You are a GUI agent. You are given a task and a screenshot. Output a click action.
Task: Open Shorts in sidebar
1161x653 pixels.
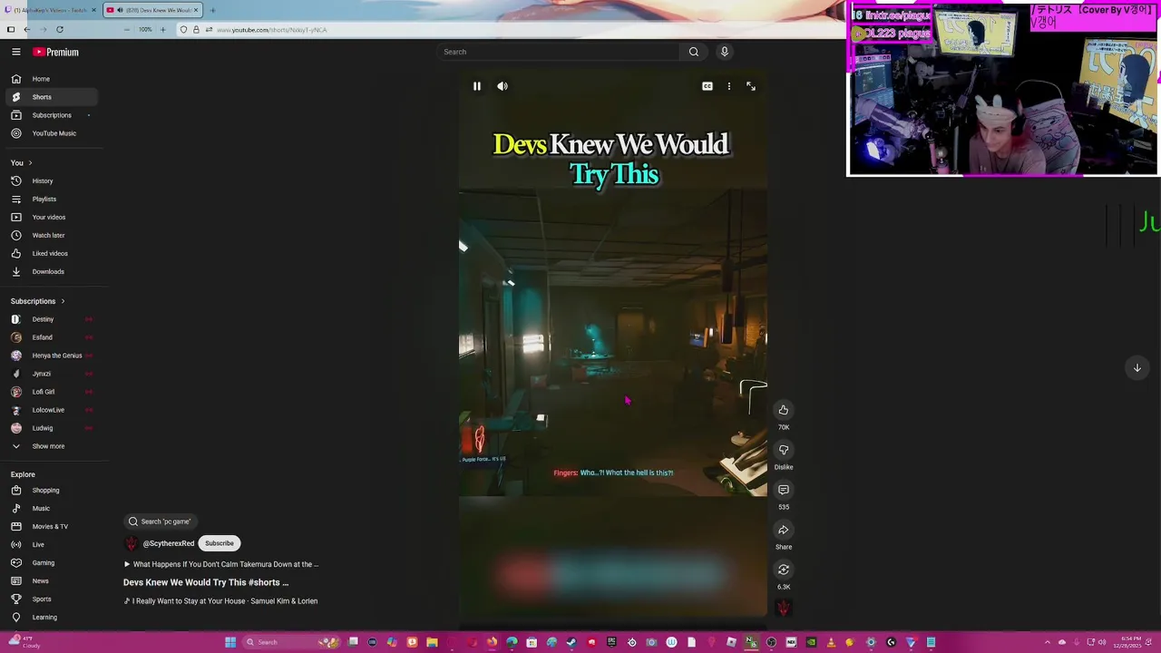[x=54, y=97]
